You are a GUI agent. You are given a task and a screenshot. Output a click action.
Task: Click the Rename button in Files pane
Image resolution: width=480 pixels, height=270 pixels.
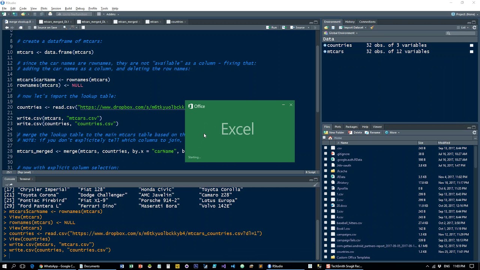click(x=373, y=132)
